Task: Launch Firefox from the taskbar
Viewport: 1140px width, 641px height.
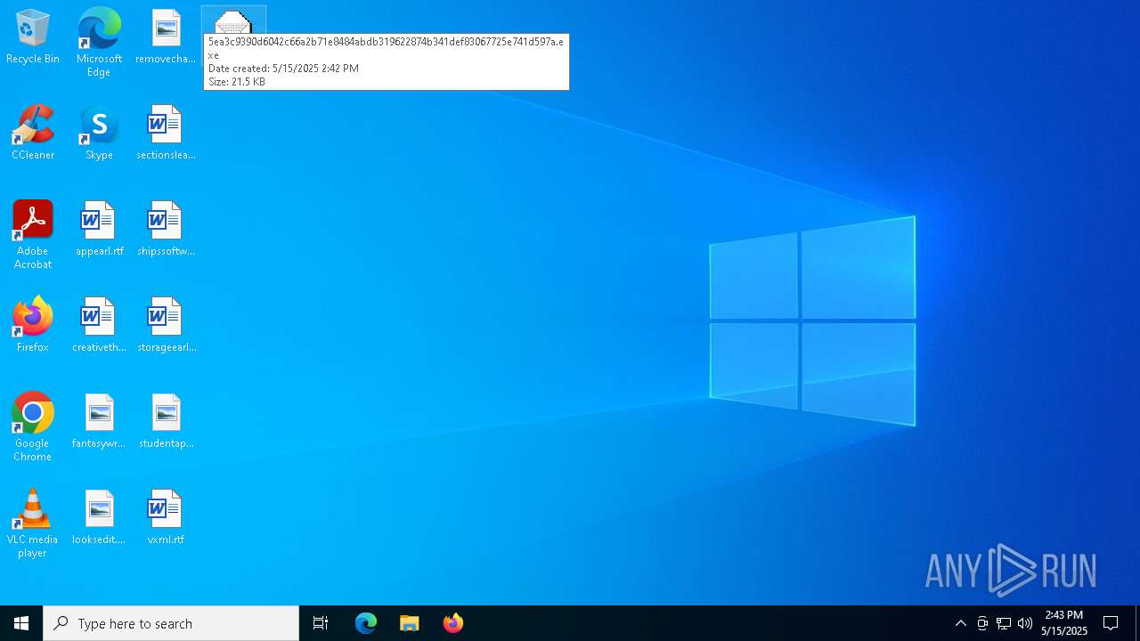Action: coord(453,623)
